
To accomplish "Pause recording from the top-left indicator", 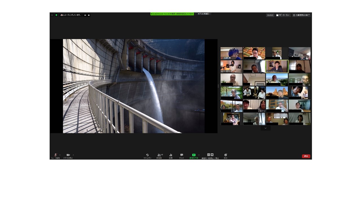I will click(x=85, y=15).
